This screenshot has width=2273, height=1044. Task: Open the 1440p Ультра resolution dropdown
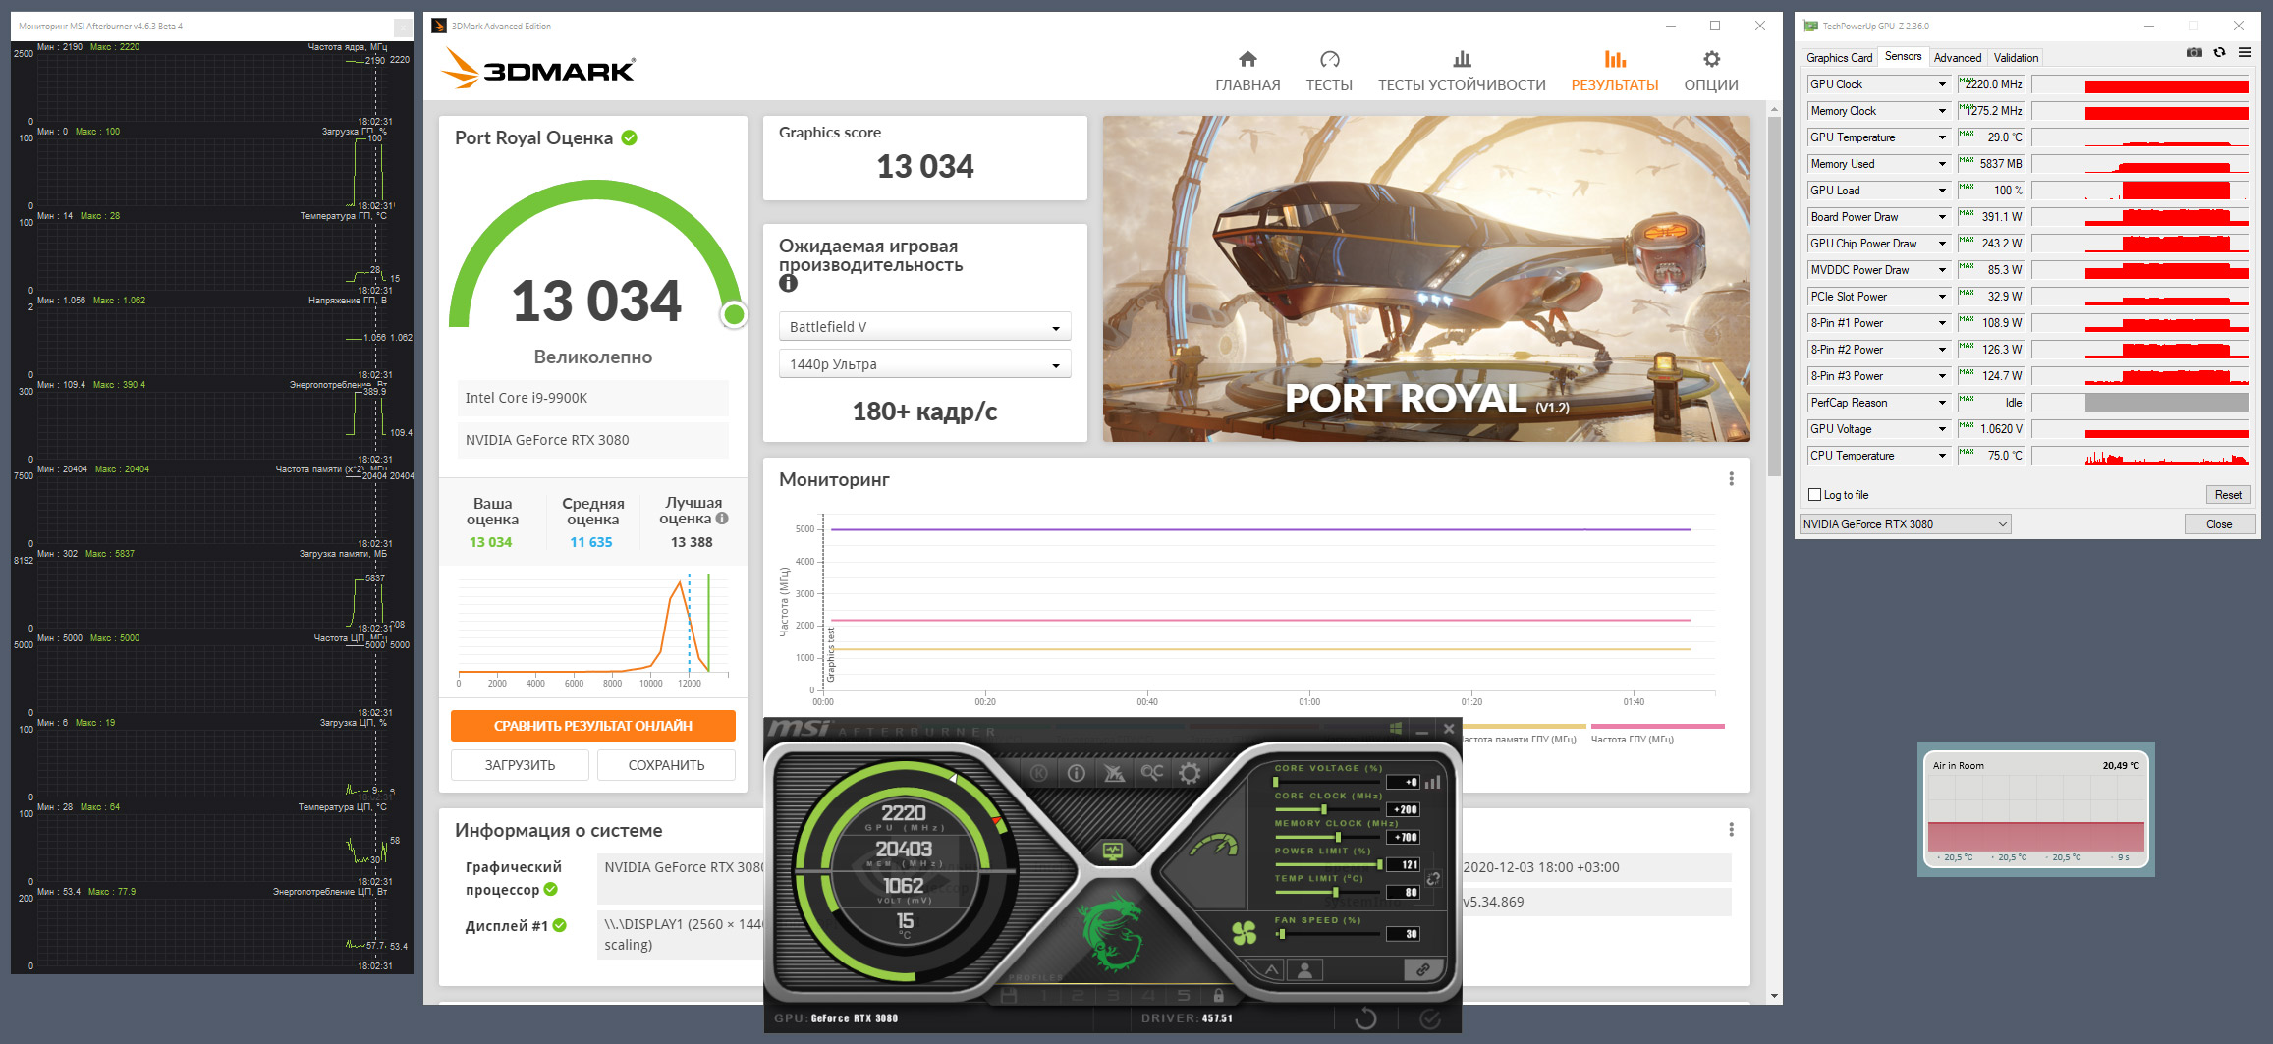point(924,364)
